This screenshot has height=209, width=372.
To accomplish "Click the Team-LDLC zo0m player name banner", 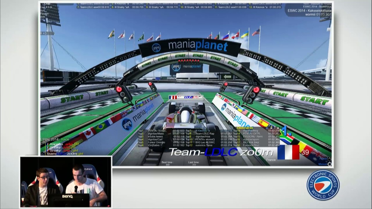I will (221, 152).
